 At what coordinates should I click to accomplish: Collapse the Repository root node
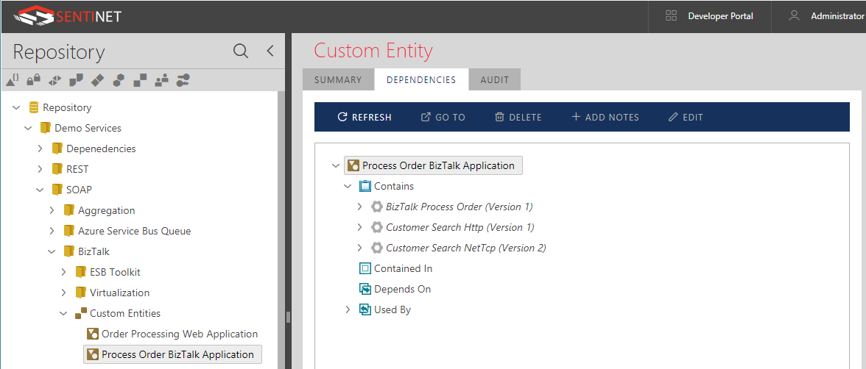click(x=16, y=107)
